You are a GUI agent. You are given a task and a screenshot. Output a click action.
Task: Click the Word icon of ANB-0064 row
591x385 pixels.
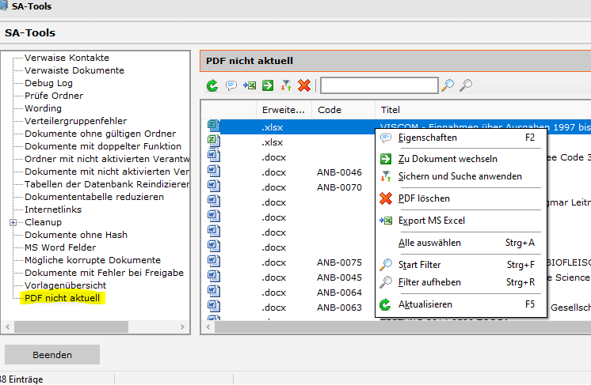(x=214, y=292)
